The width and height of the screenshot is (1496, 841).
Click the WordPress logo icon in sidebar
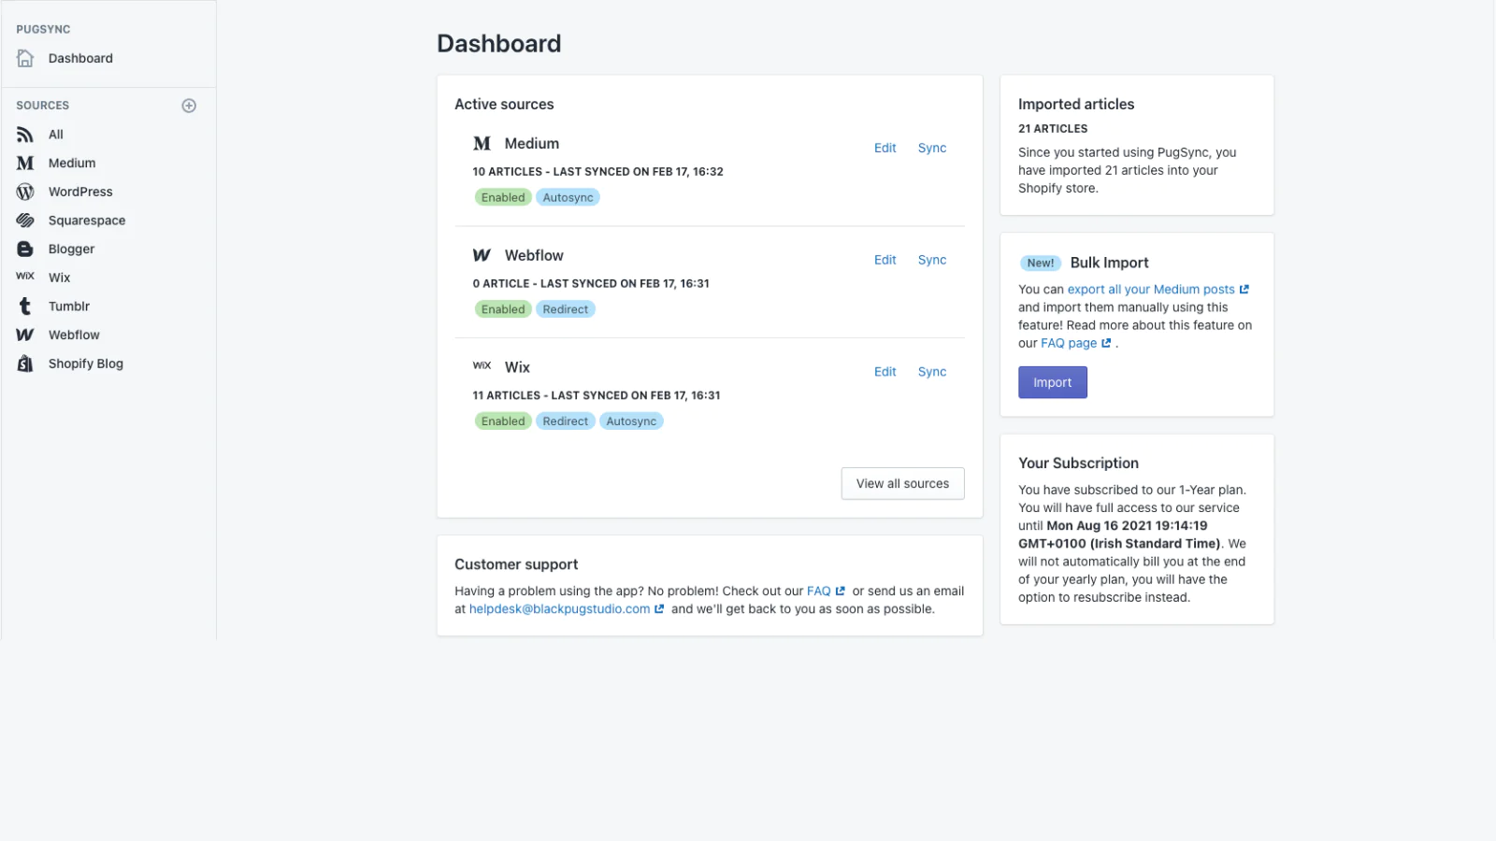pyautogui.click(x=25, y=192)
